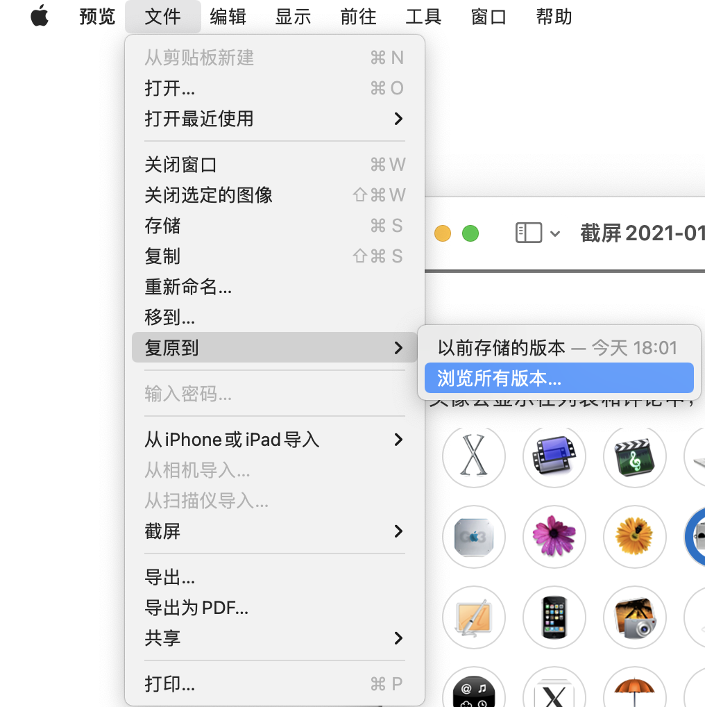Pick the green music clapperboard avatar
This screenshot has width=705, height=707.
[635, 457]
